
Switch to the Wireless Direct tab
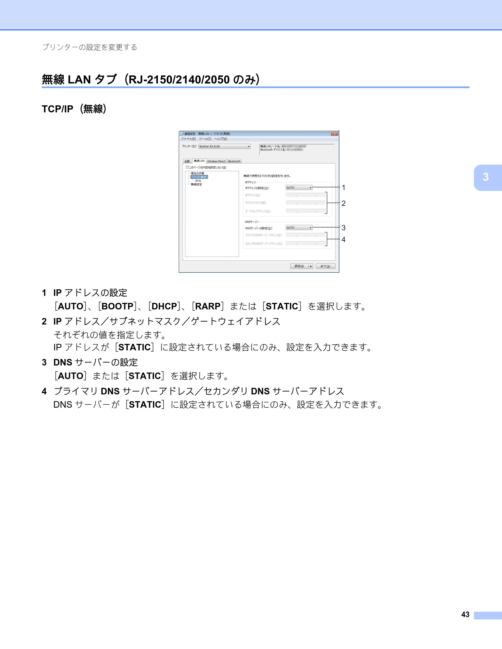216,161
